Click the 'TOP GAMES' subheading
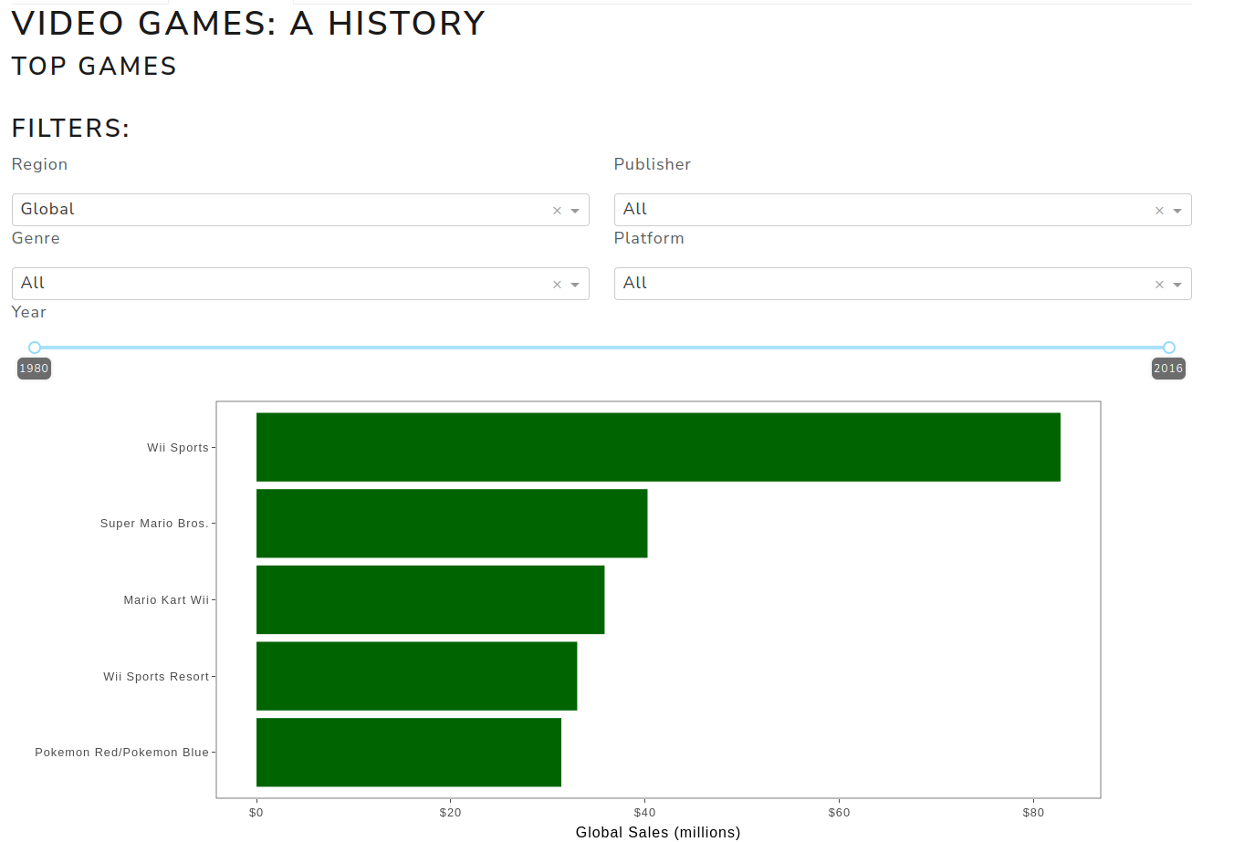The height and width of the screenshot is (842, 1234). point(94,67)
